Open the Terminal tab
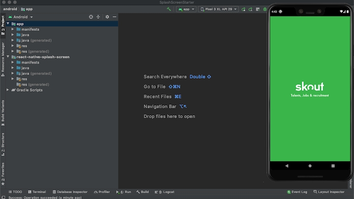This screenshot has width=354, height=199. pyautogui.click(x=36, y=192)
